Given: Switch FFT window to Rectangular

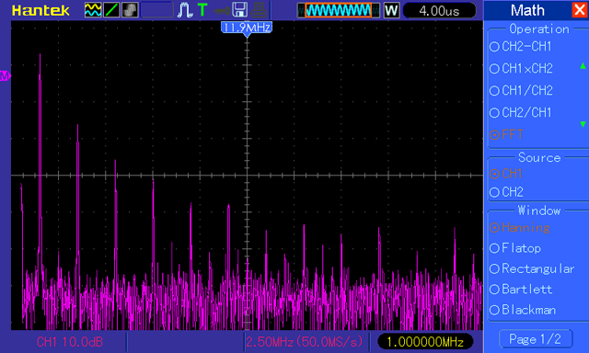Looking at the screenshot, I should [532, 268].
